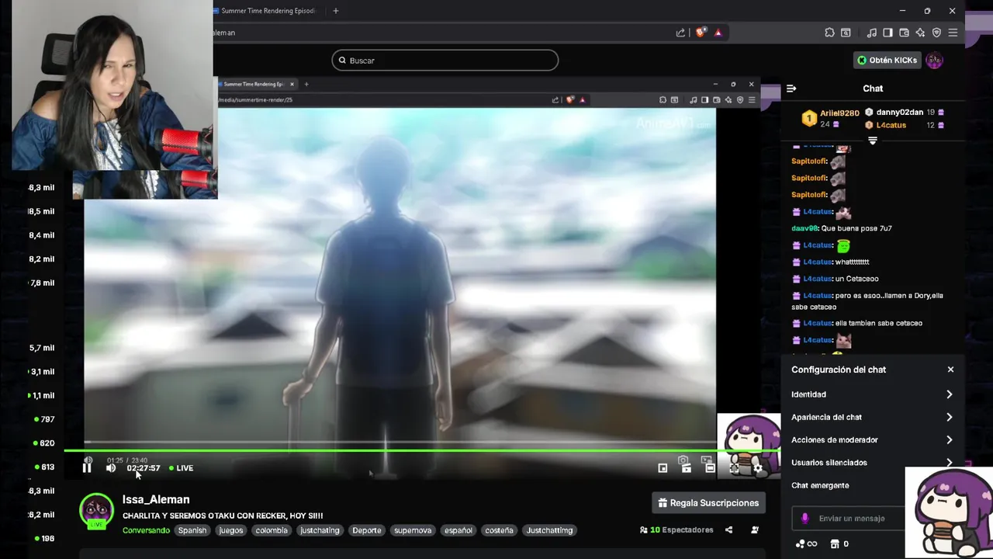Image resolution: width=993 pixels, height=559 pixels.
Task: Expand the Identidad submenu
Action: pos(872,394)
